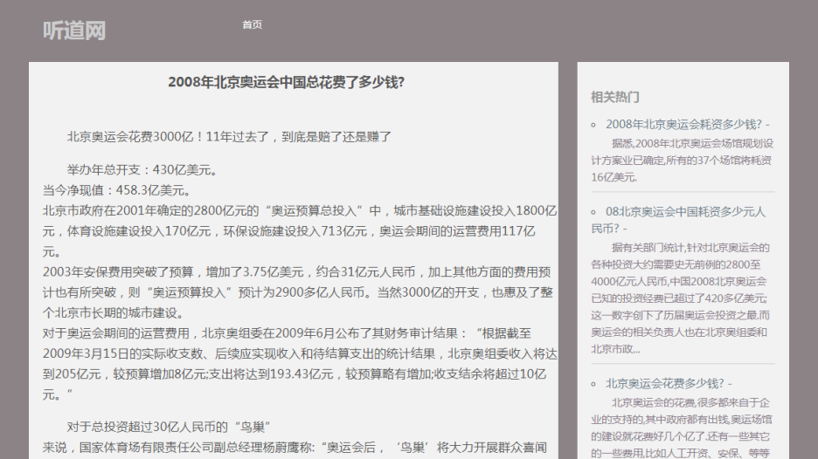818x459 pixels.
Task: Click the line 对于总投资超过30亿人民币的“鸟巢”
Action: 169,427
